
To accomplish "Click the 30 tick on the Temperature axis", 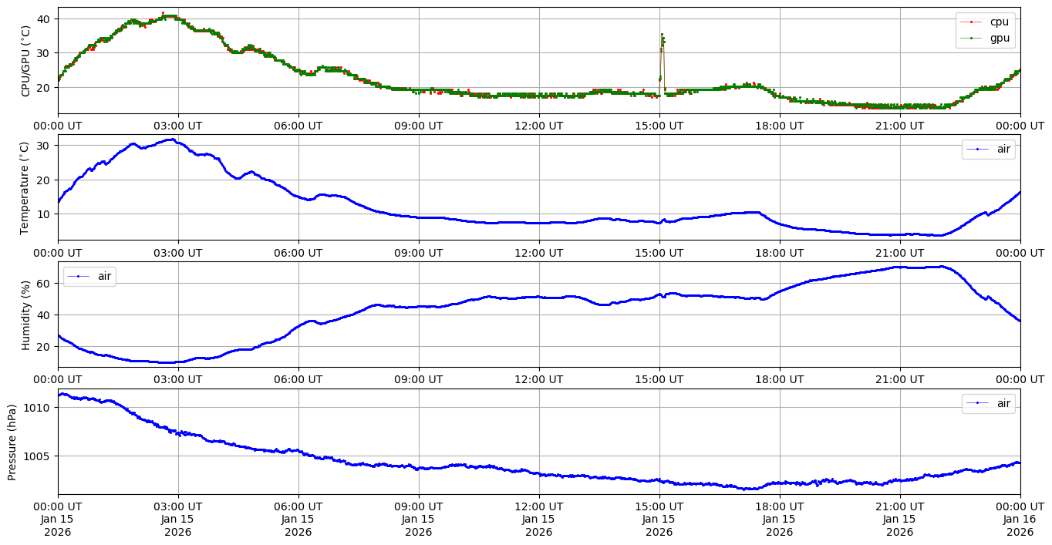I will point(44,146).
